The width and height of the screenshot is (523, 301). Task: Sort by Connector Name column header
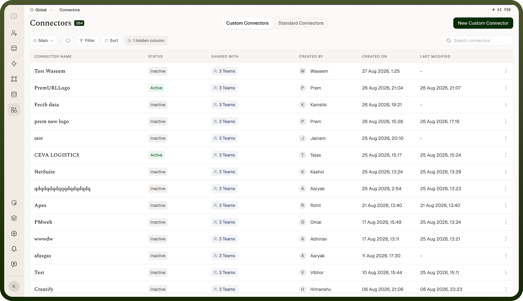coord(53,57)
